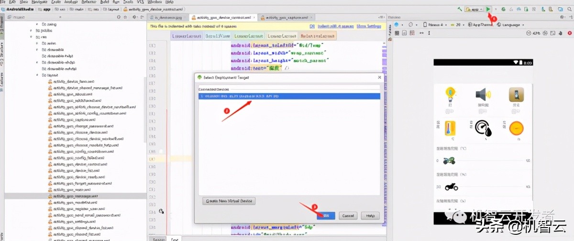Click the black motorcycle slider in phone preview

tap(451, 186)
